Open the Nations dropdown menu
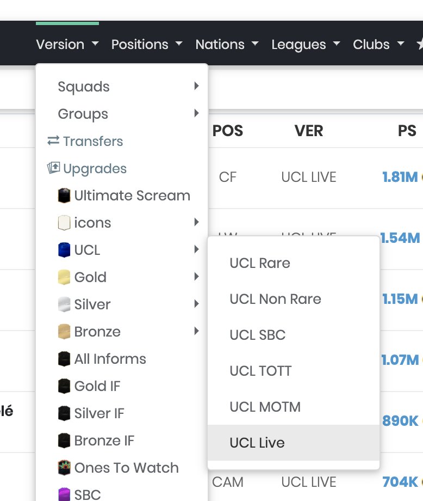This screenshot has height=501, width=423. click(227, 45)
